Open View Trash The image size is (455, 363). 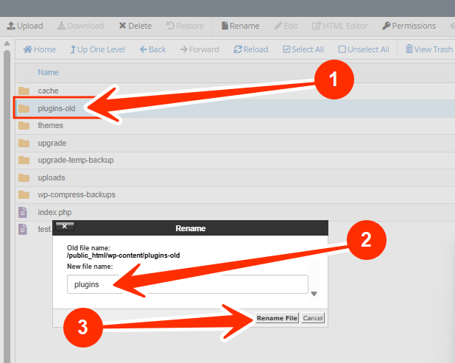tap(429, 49)
